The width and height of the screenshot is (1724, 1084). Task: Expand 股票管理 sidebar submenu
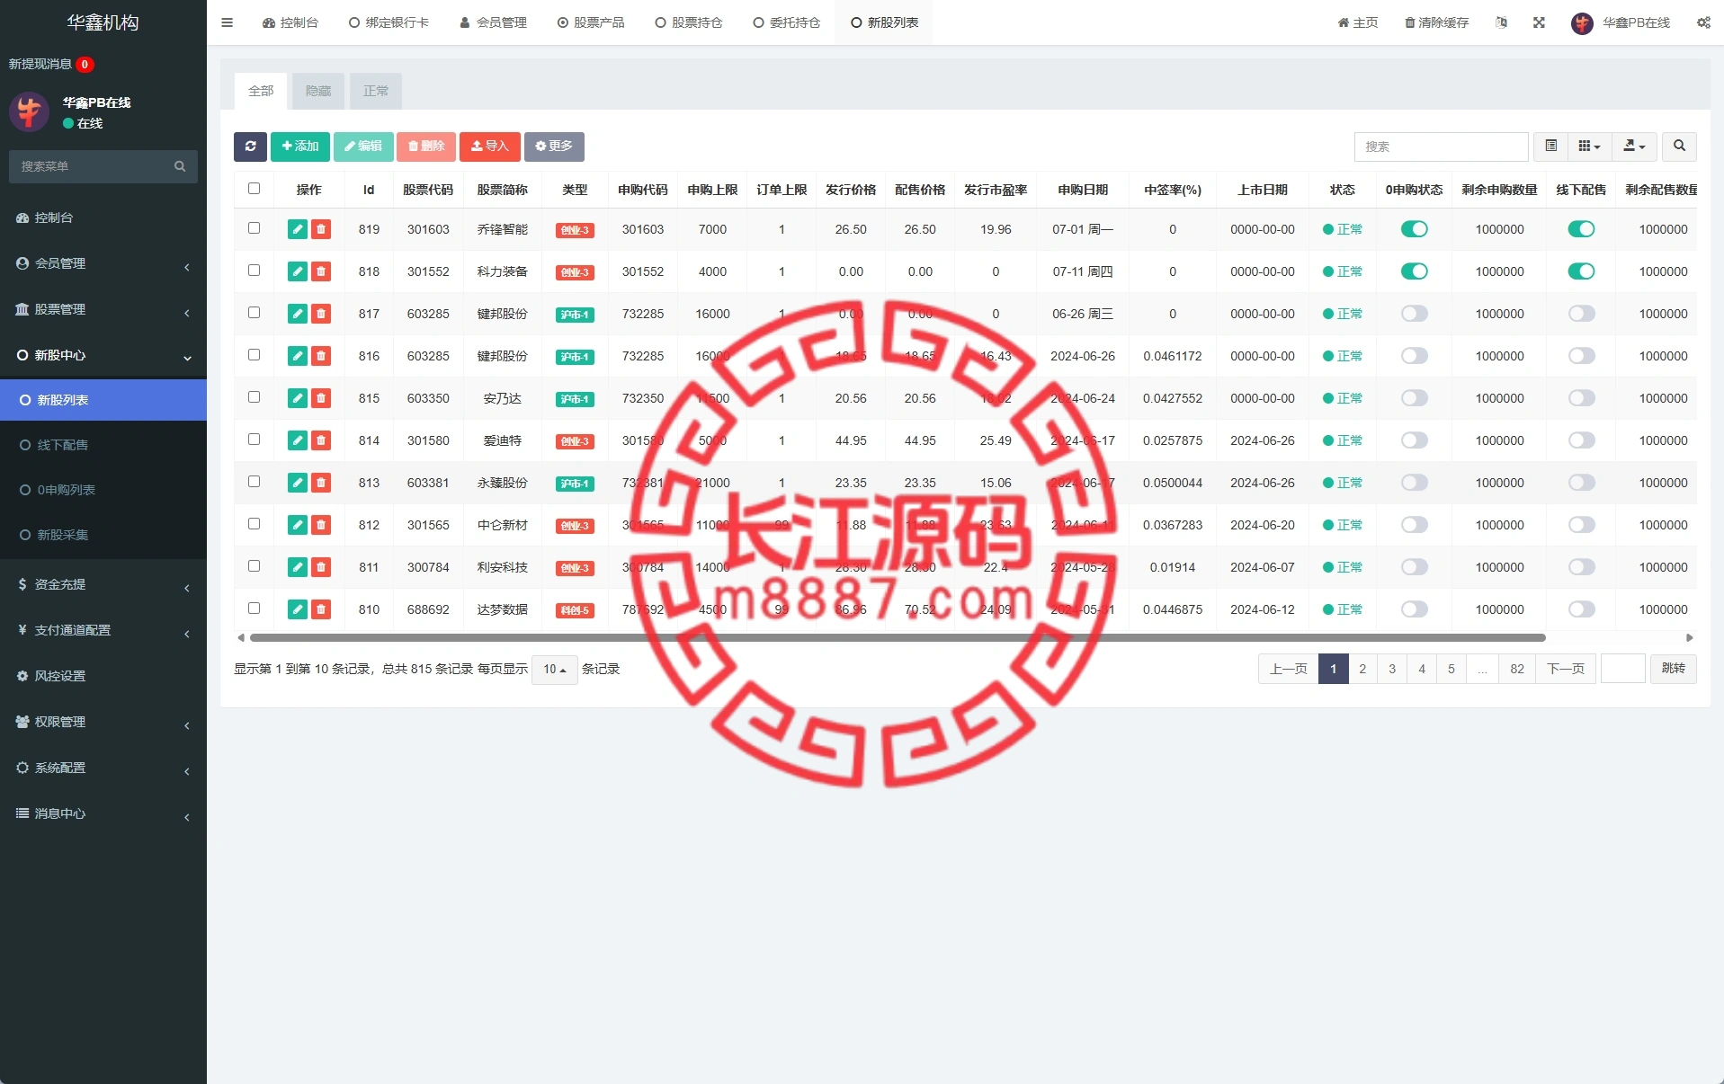pyautogui.click(x=103, y=309)
